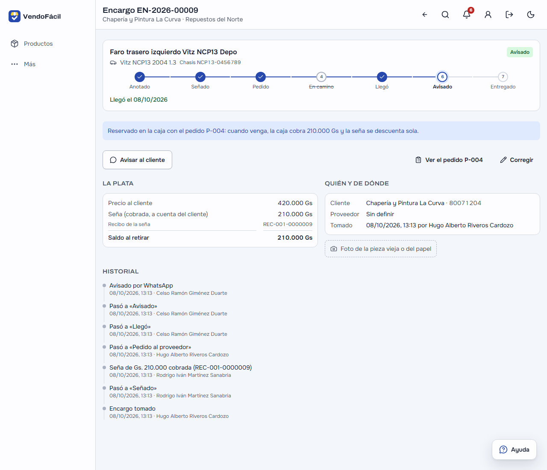The width and height of the screenshot is (547, 470).
Task: Select the Entregado step circle
Action: (503, 77)
